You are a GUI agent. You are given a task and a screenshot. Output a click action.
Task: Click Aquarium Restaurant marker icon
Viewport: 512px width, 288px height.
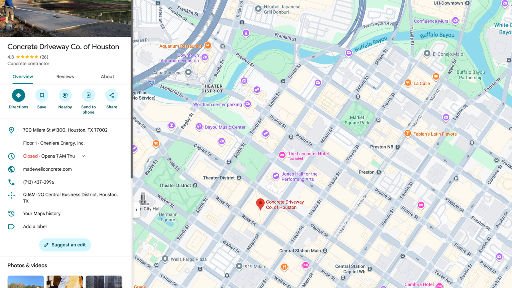click(208, 46)
